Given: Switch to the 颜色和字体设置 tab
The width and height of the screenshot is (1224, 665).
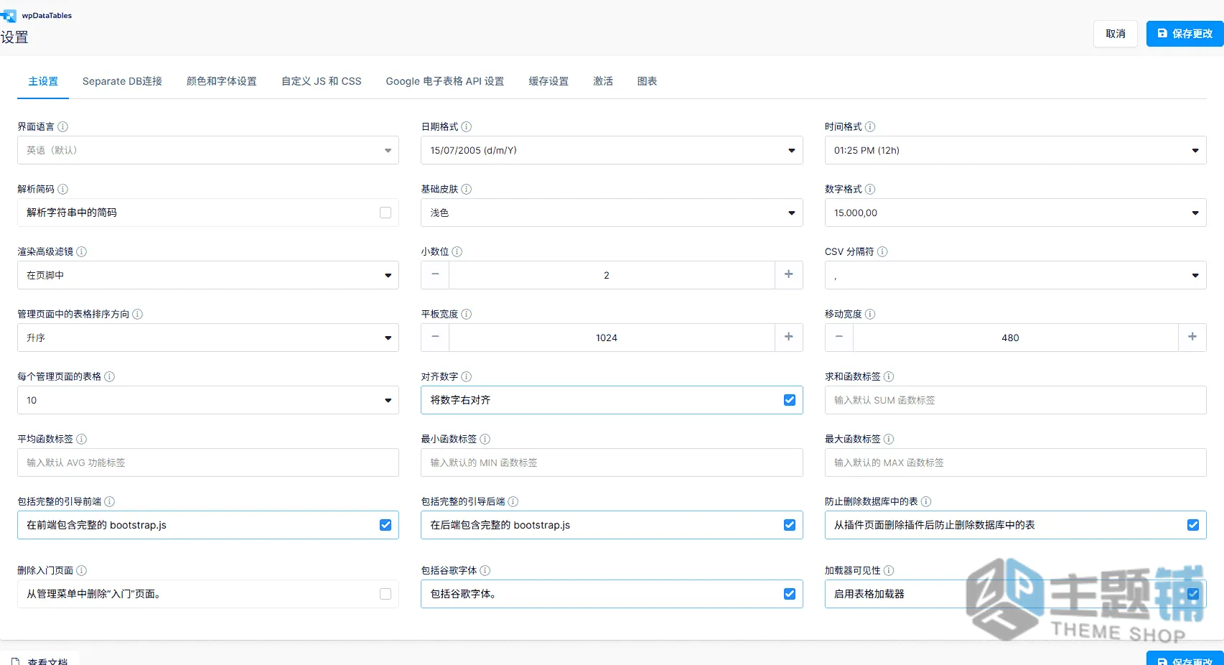Looking at the screenshot, I should pyautogui.click(x=222, y=81).
